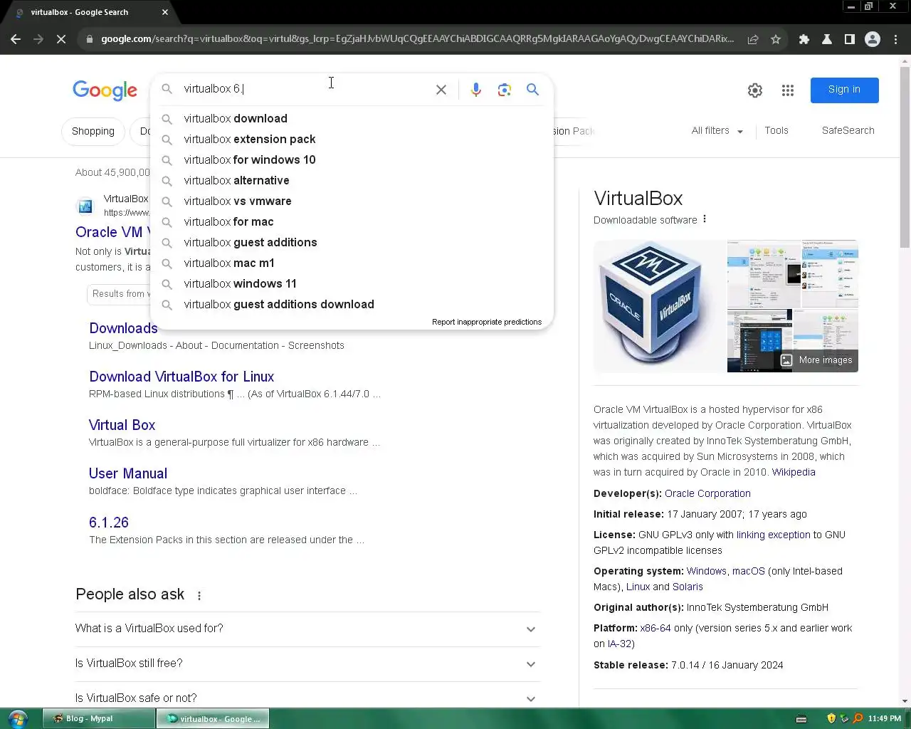Click More images in knowledge panel

(816, 360)
